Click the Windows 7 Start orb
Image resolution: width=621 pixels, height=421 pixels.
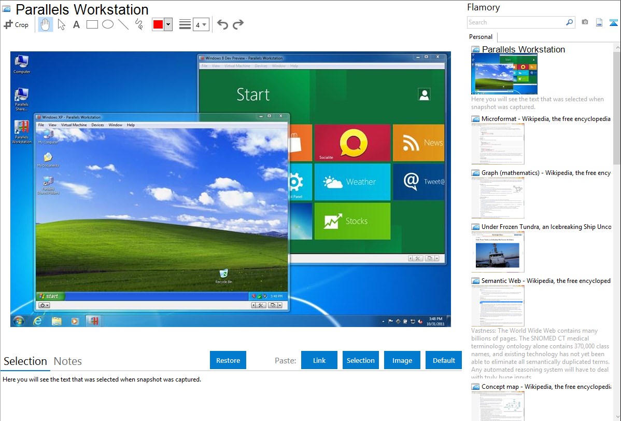[x=18, y=321]
